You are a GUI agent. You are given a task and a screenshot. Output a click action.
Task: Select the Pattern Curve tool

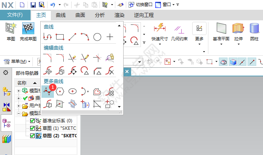(x=110, y=91)
